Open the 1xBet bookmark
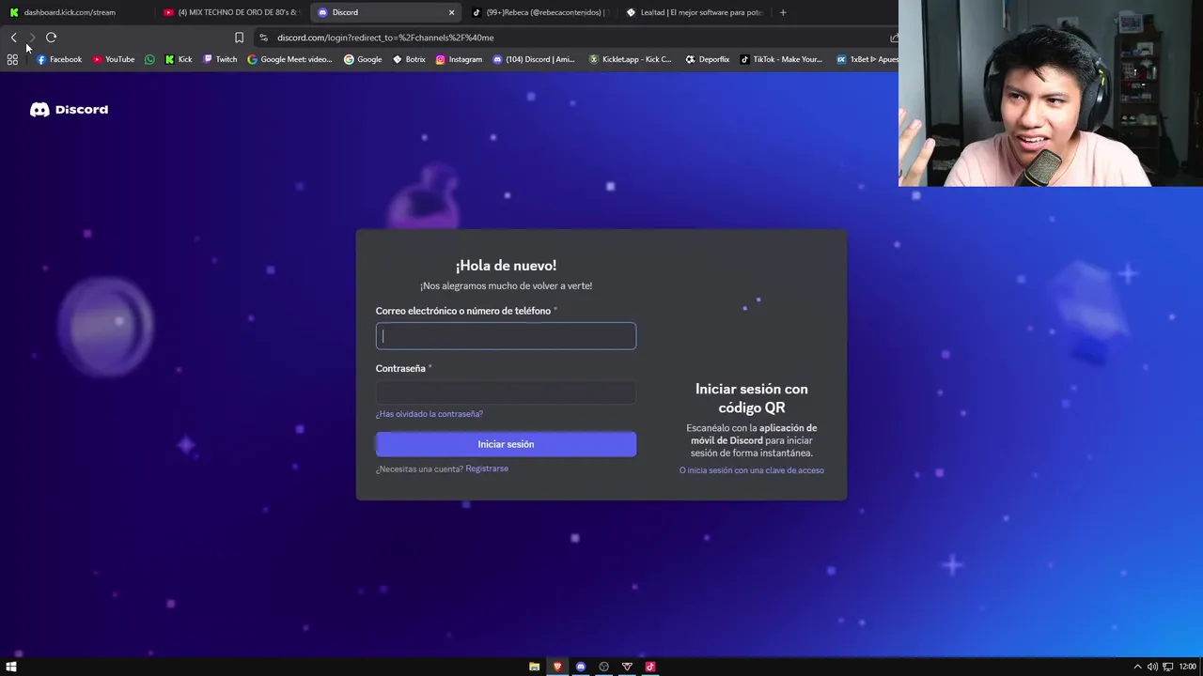This screenshot has height=676, width=1203. coord(867,59)
